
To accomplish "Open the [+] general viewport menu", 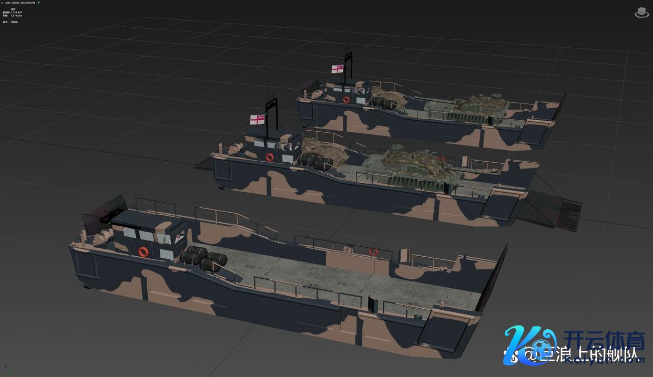I will pos(3,3).
